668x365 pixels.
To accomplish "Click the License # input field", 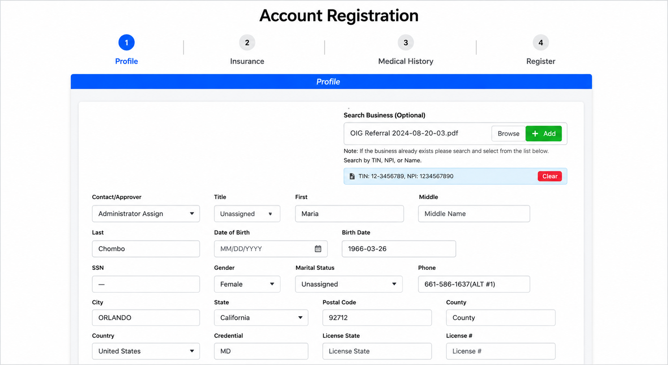I will (x=501, y=351).
